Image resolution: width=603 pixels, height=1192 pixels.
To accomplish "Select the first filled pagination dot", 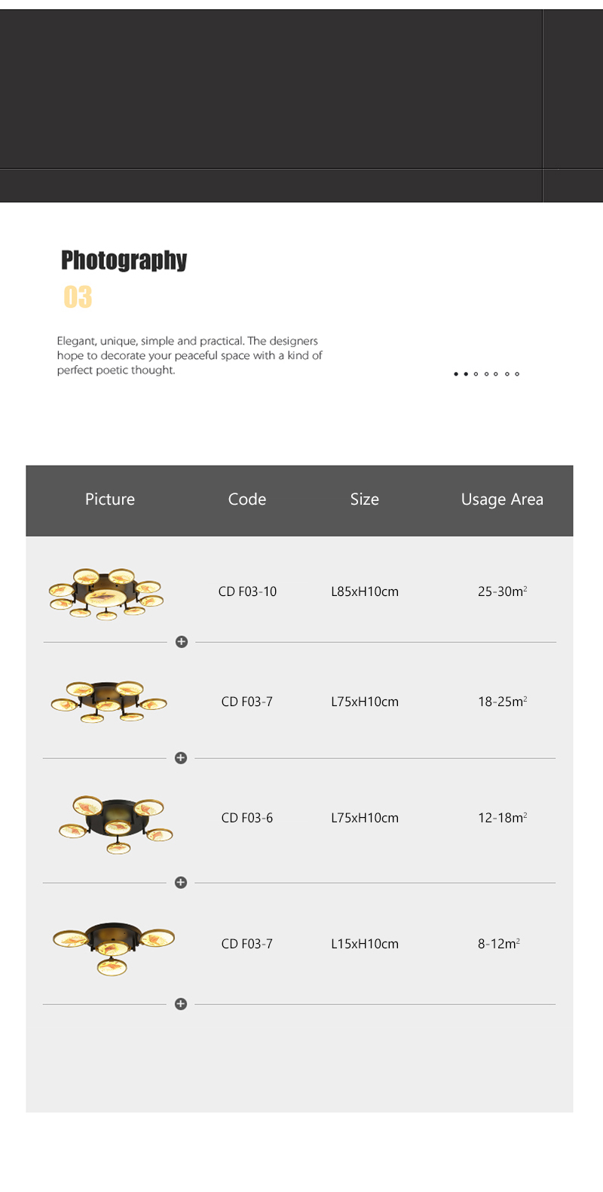I will tap(456, 374).
